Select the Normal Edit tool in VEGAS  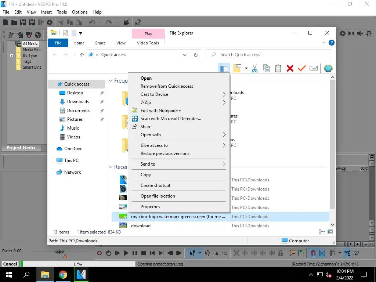(x=192, y=253)
